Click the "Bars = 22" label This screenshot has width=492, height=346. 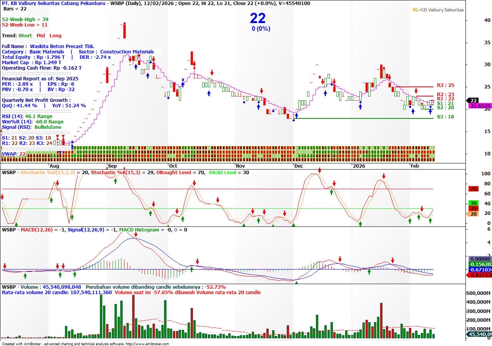pyautogui.click(x=15, y=8)
